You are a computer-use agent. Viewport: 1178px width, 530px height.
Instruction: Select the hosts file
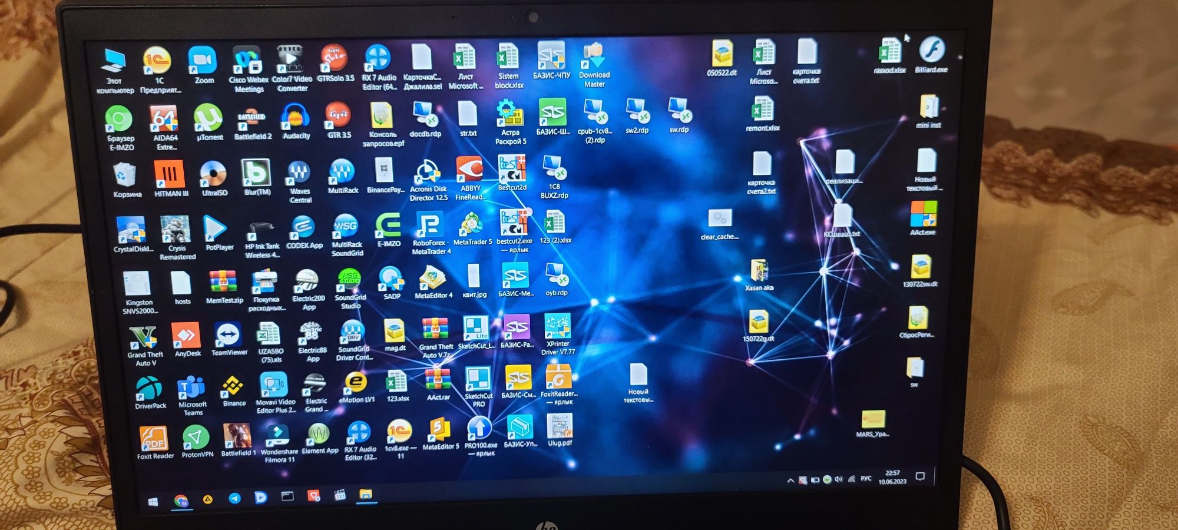pyautogui.click(x=181, y=289)
